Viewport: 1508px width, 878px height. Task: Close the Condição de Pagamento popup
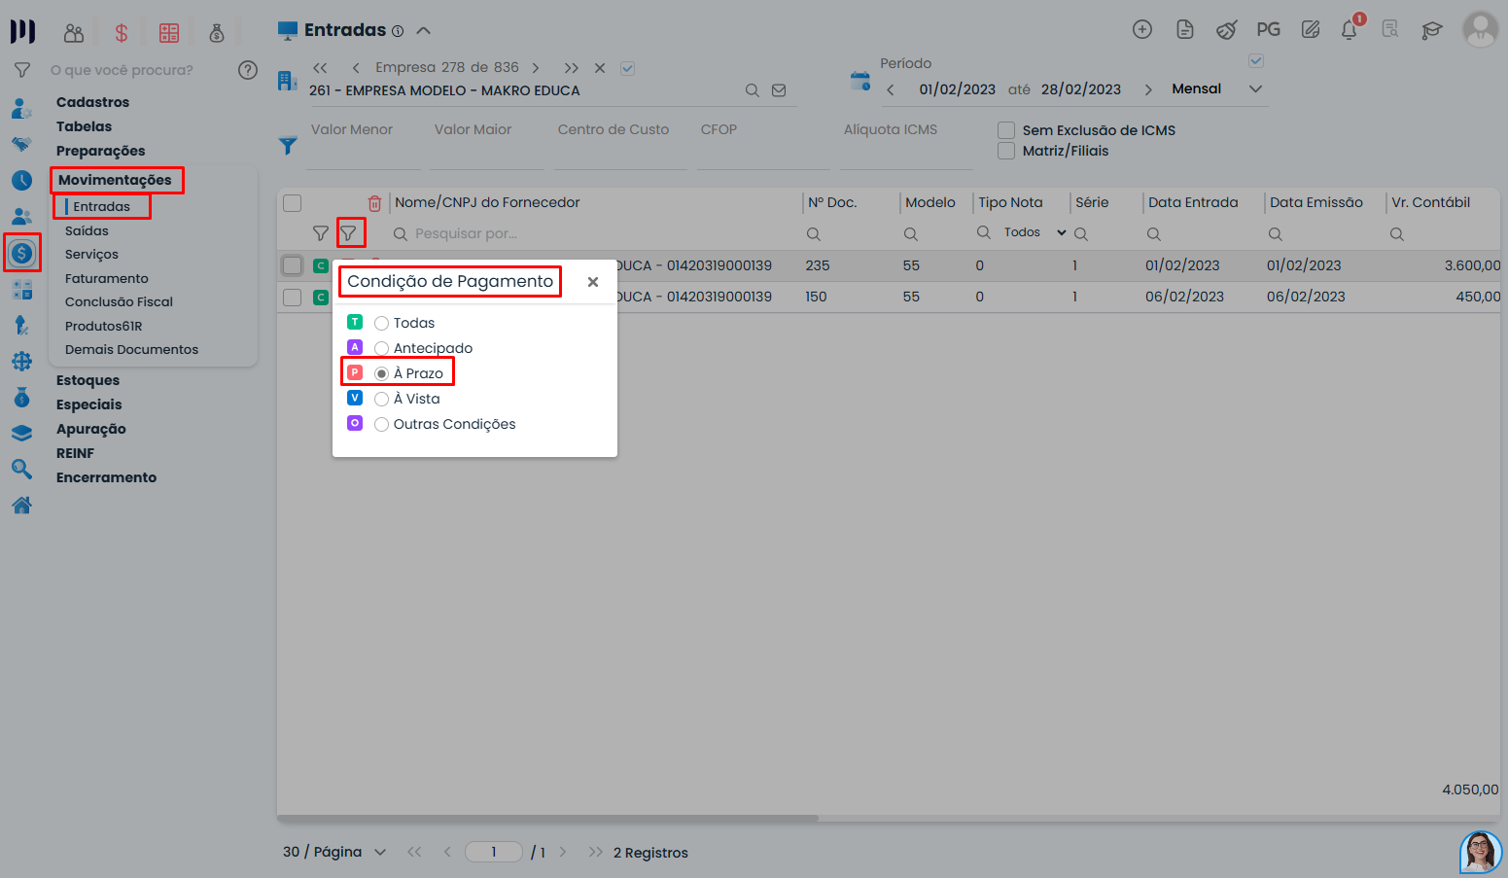592,282
